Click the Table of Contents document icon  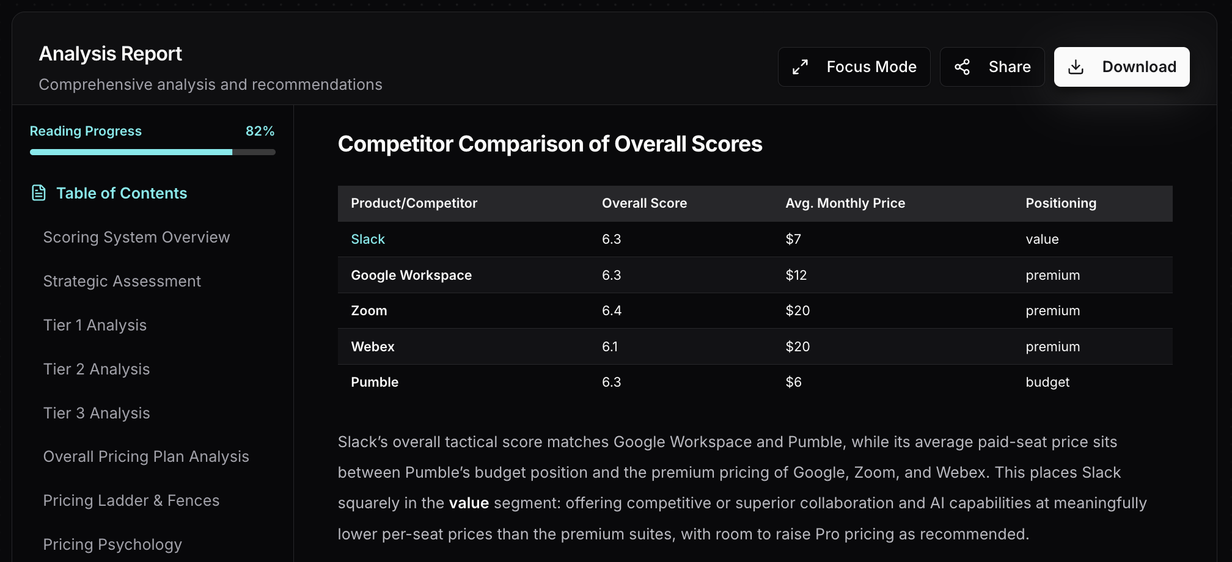38,192
